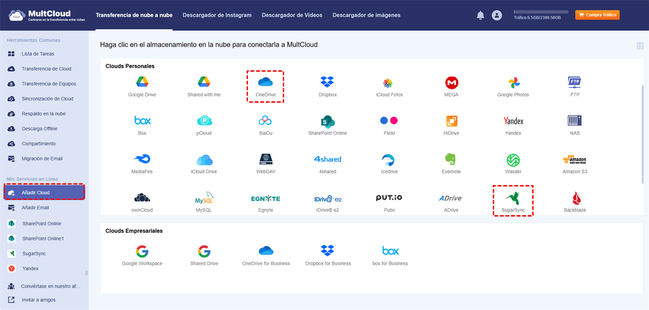
Task: Open SharePoint Online1 account in sidebar
Action: [44, 239]
